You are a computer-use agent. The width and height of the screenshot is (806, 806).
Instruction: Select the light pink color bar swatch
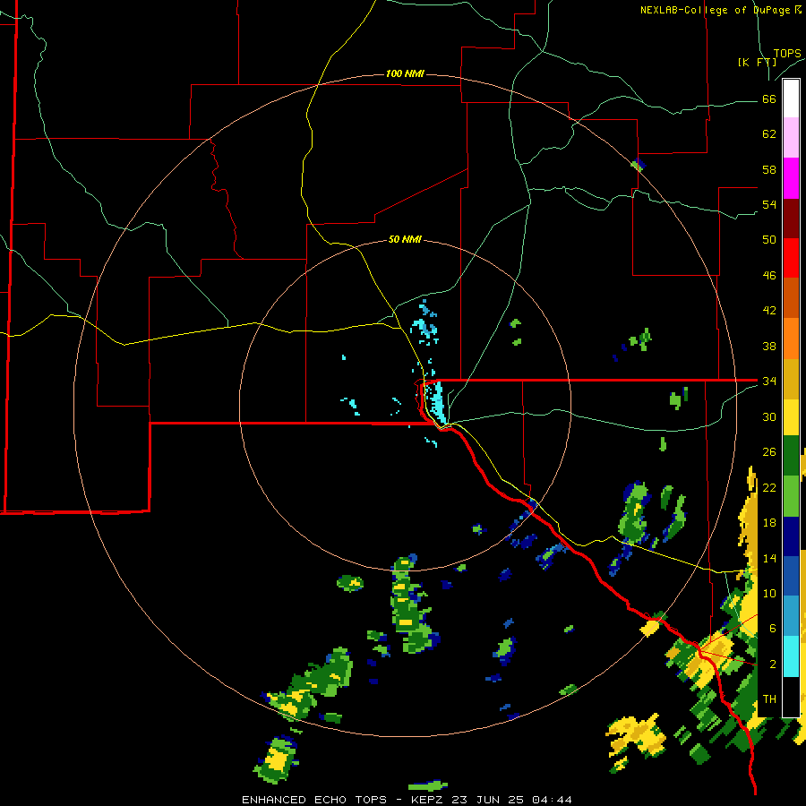click(791, 138)
